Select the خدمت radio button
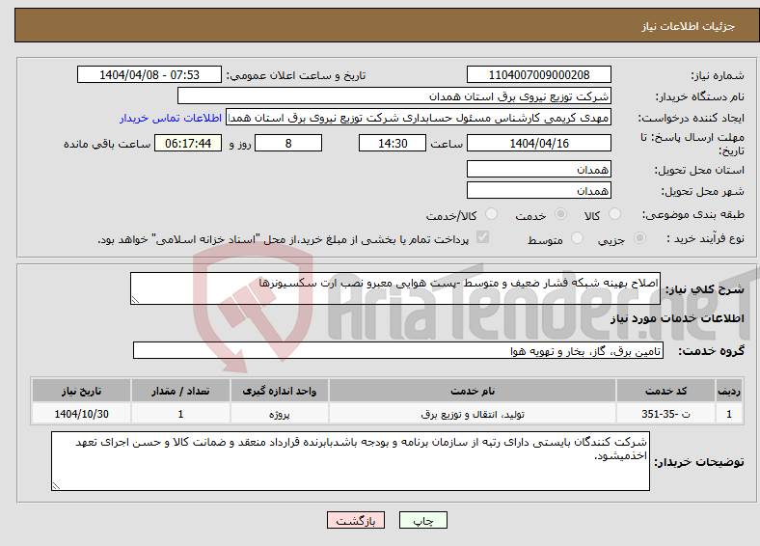760x546 pixels. point(560,214)
